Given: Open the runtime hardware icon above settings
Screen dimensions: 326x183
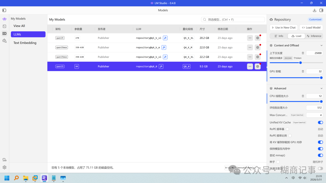Looking at the screenshot, I should pyautogui.click(x=4, y=160).
